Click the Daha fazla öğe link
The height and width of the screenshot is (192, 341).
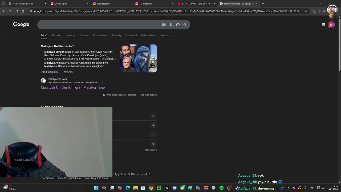[x=50, y=72]
